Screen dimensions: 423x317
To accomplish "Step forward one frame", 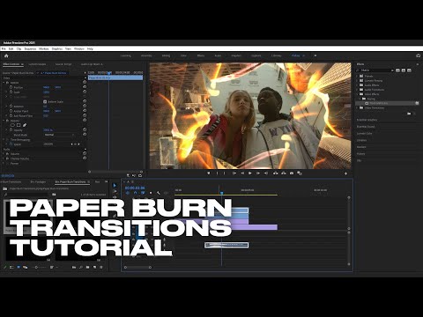I will coord(258,173).
